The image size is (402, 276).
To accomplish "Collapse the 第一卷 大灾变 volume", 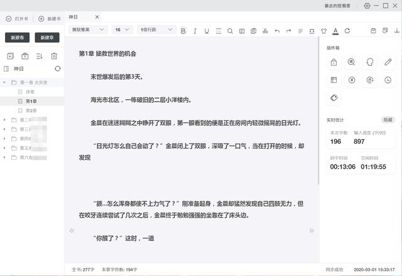I will point(4,82).
